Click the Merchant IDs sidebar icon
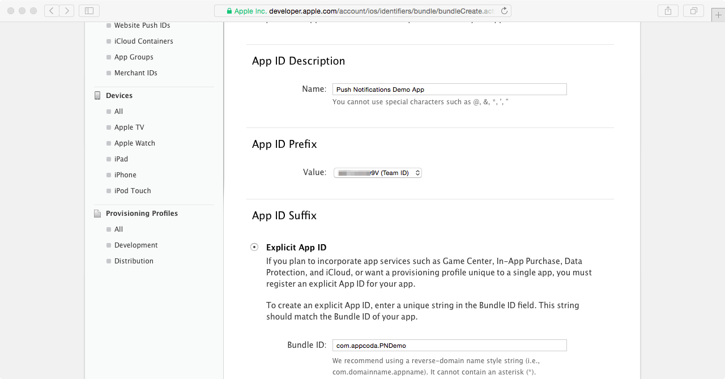The width and height of the screenshot is (725, 379). click(x=109, y=73)
